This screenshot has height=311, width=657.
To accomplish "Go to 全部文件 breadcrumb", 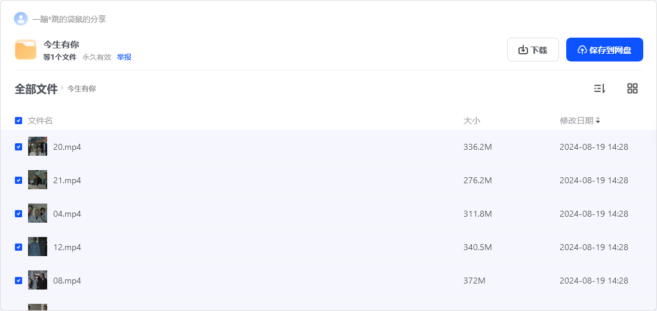I will tap(36, 89).
